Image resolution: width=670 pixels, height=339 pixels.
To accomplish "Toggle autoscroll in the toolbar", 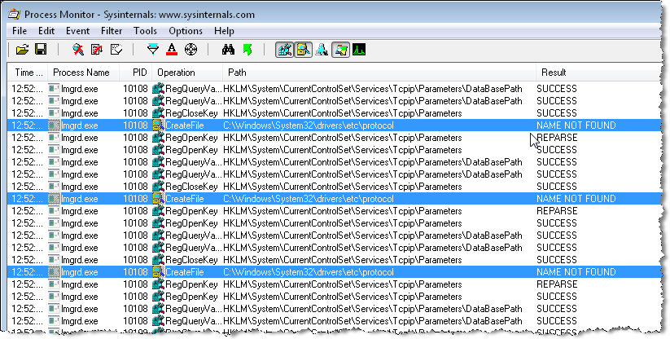I will [x=96, y=50].
